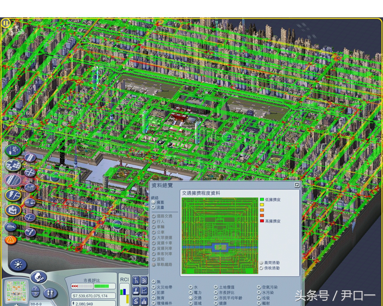Select the bulldozer demolish tool
The width and height of the screenshot is (383, 306).
[11, 227]
